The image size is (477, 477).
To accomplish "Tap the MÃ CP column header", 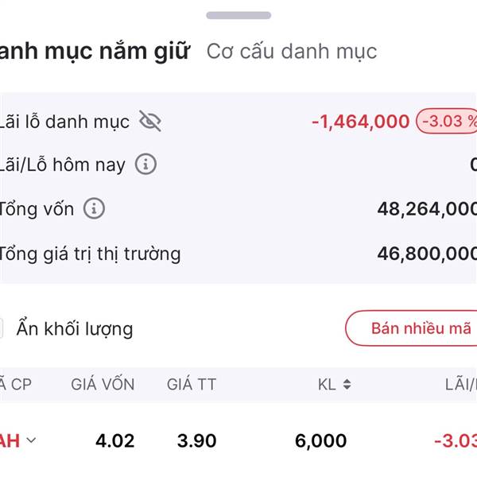I will pyautogui.click(x=16, y=385).
